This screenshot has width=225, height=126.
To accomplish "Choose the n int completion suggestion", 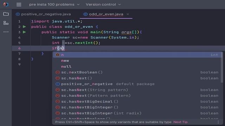I will pyautogui.click(x=137, y=55).
